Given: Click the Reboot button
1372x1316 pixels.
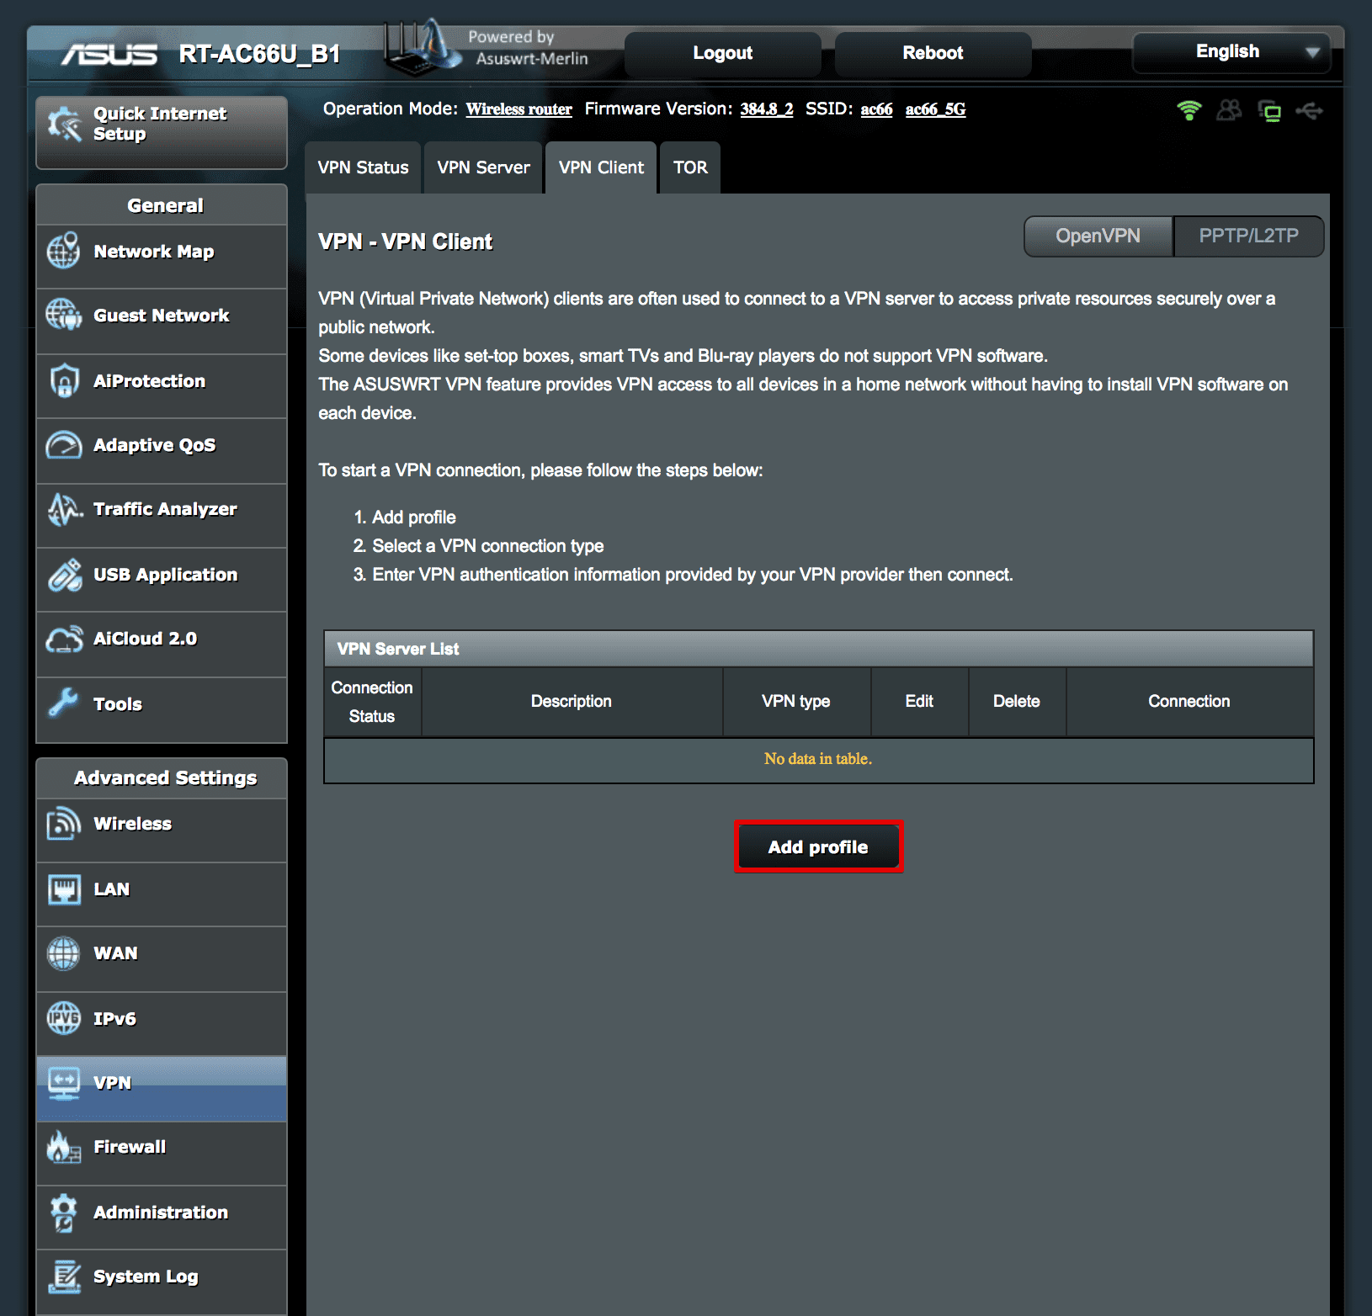Looking at the screenshot, I should click(932, 52).
